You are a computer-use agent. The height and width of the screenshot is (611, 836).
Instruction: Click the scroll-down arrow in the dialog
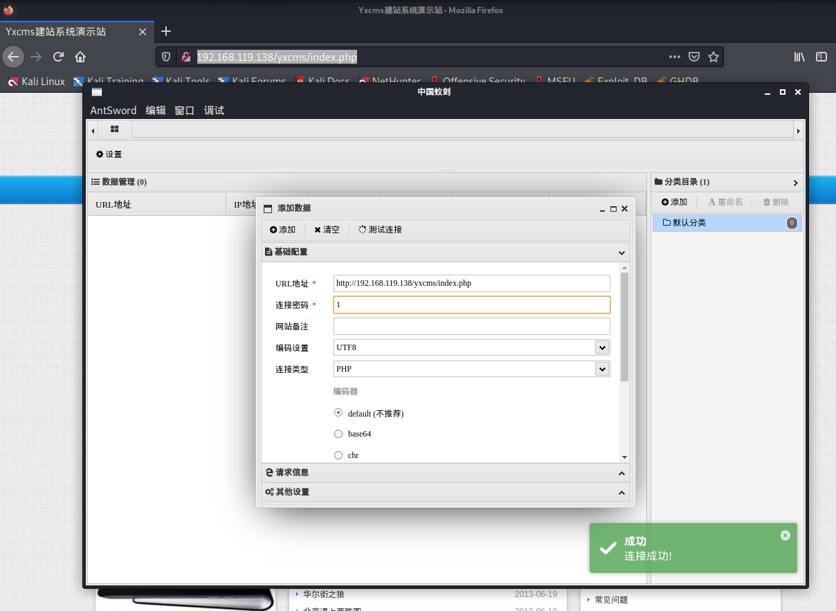tap(625, 457)
